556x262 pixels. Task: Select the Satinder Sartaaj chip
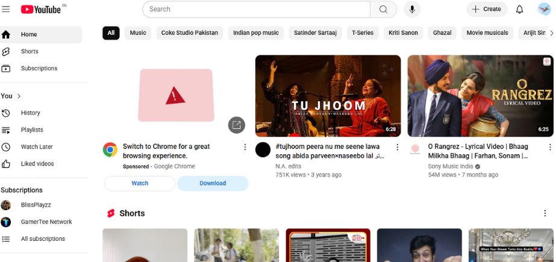(315, 33)
